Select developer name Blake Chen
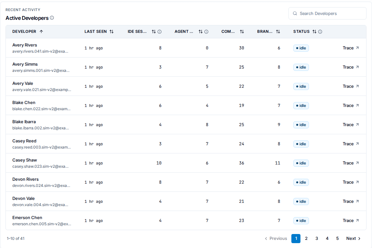This screenshot has height=248, width=372. (x=24, y=103)
